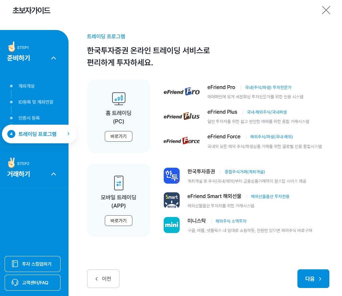Click the 모바일 트레이딩 (APP) label
Screen dimensions: 342x296
click(118, 201)
